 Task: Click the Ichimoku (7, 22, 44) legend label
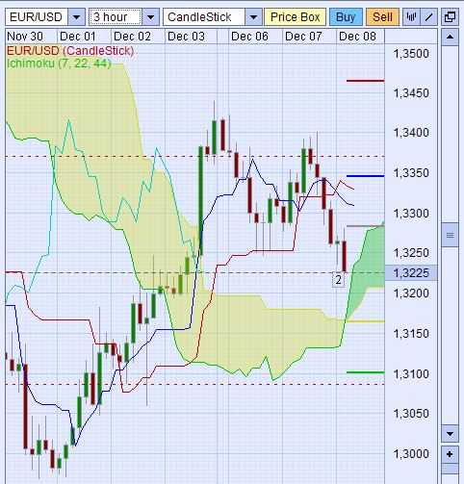59,64
